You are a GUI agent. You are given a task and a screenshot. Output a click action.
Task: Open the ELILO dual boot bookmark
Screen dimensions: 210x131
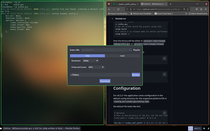pos(164,13)
